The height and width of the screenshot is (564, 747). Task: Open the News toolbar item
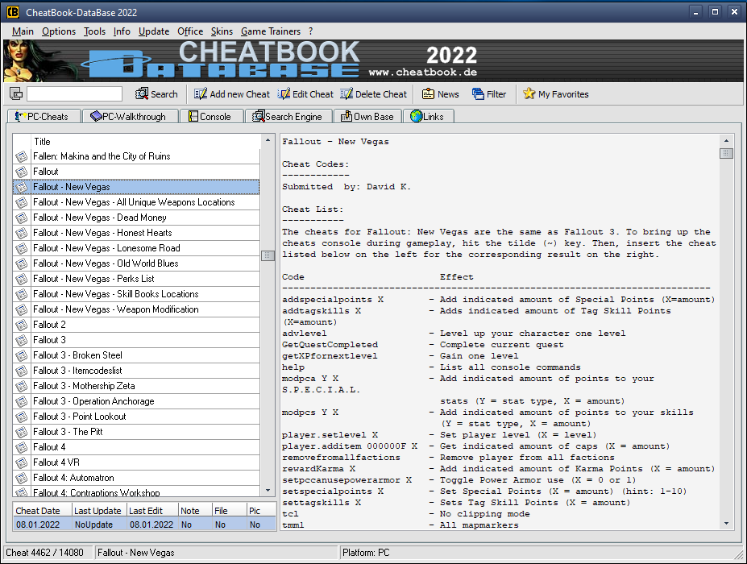[x=441, y=93]
